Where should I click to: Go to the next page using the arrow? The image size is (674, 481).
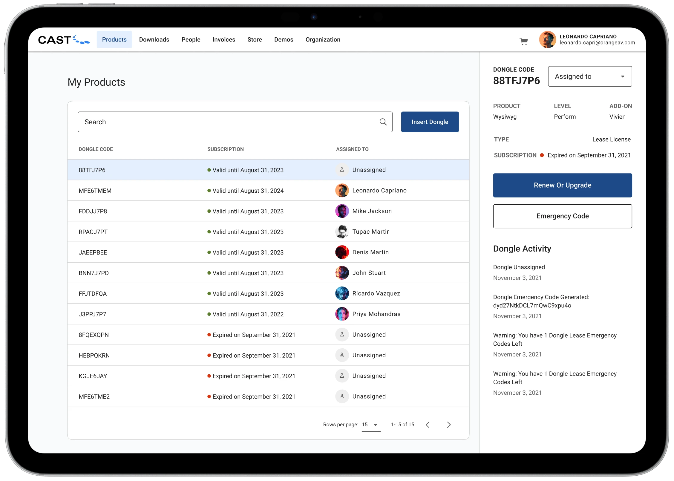tap(449, 425)
